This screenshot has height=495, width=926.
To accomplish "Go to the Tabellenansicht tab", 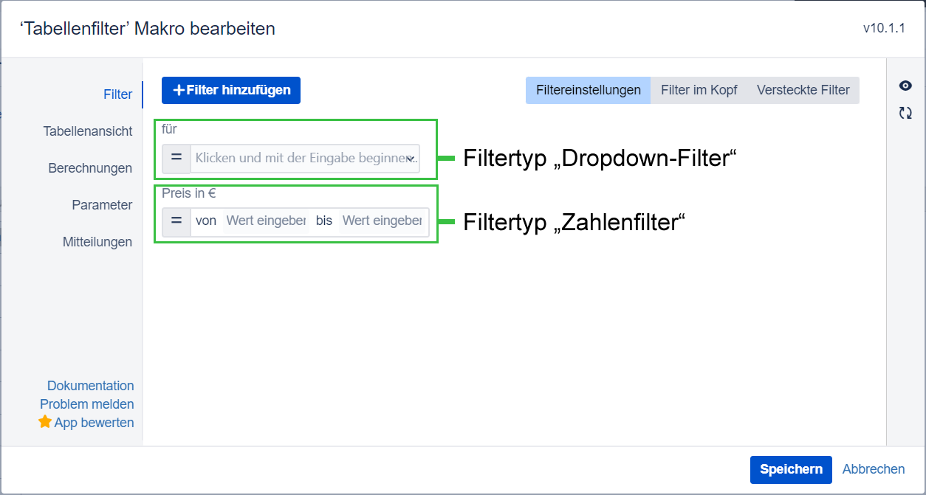I will point(88,131).
